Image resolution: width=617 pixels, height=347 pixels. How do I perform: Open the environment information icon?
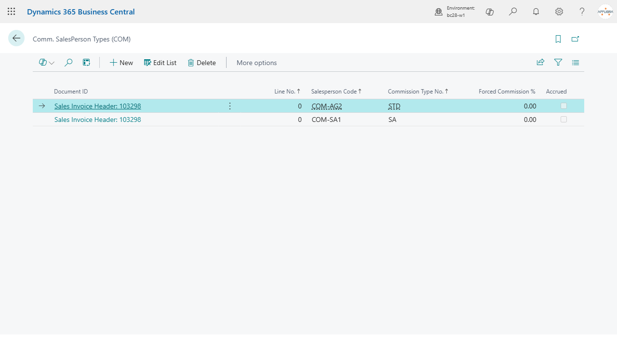[x=439, y=12]
